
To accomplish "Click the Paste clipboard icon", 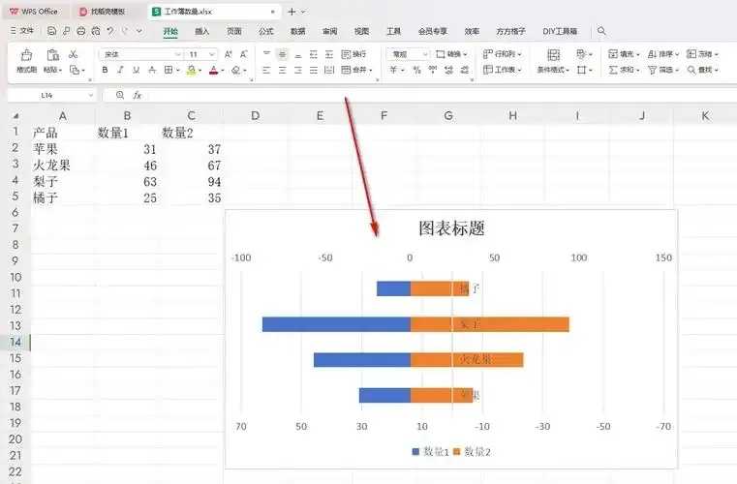I will point(52,55).
